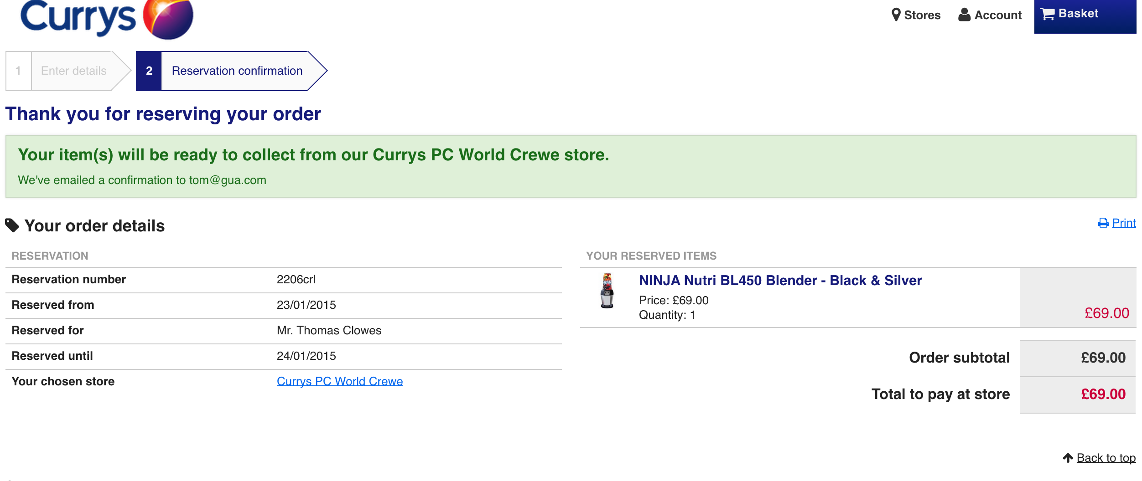Click the Reserved for row label
Screen dimensions: 1142x481
47,330
